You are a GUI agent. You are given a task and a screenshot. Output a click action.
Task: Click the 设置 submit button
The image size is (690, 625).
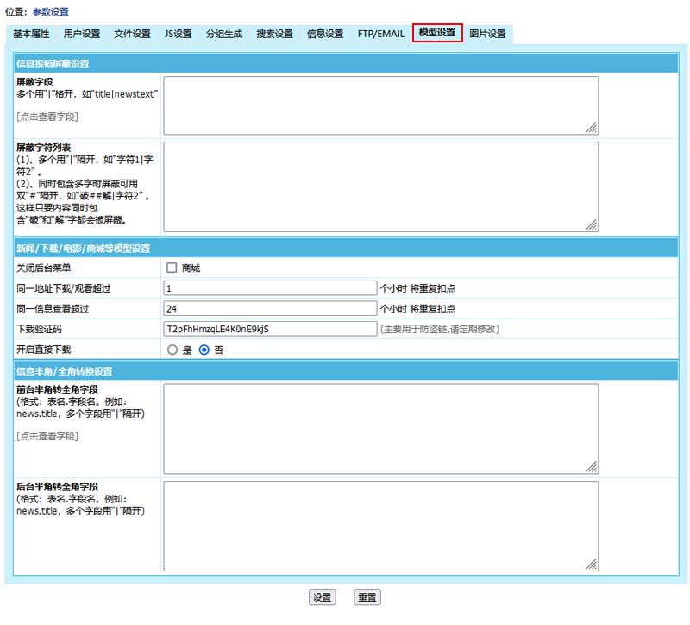[x=322, y=597]
